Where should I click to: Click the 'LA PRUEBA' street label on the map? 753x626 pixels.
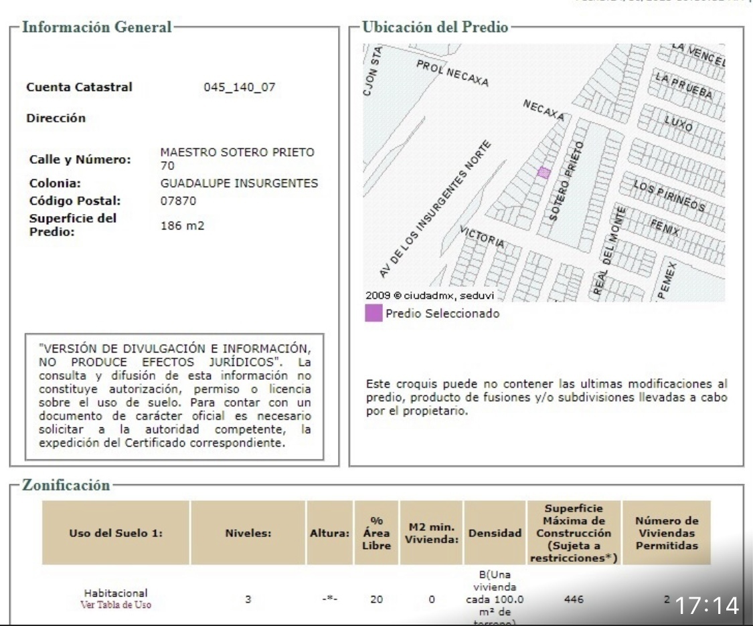pos(684,86)
